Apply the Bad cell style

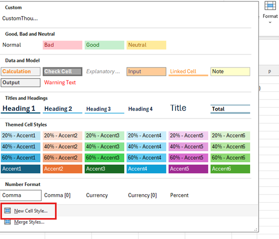[x=62, y=45]
